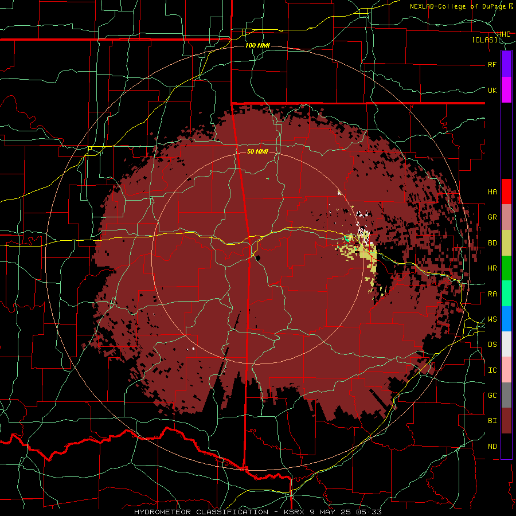Click the UK magenta legend swatch
Viewport: 516px width, 516px height.
tap(506, 90)
